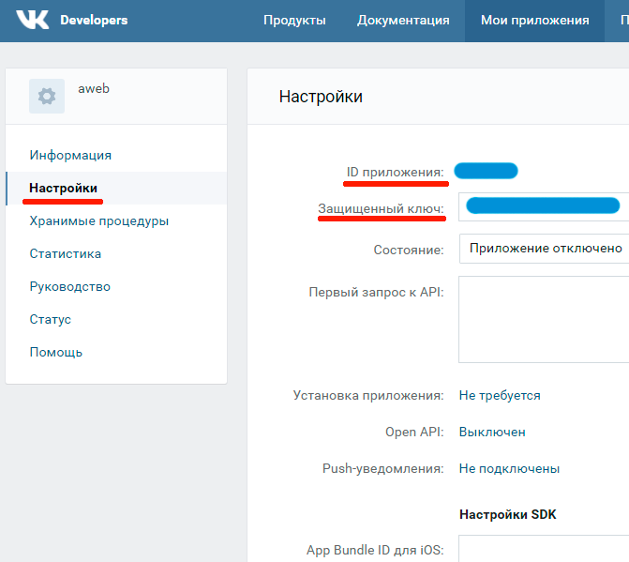
Task: Go to the Статус section
Action: (50, 320)
